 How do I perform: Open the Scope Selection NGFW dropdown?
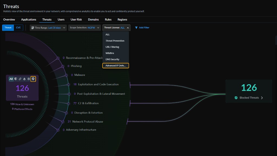point(84,28)
